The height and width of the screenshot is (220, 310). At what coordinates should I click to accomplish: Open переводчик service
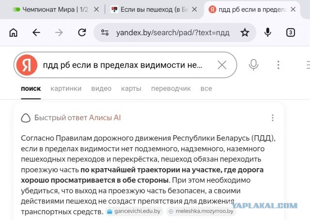point(171,89)
